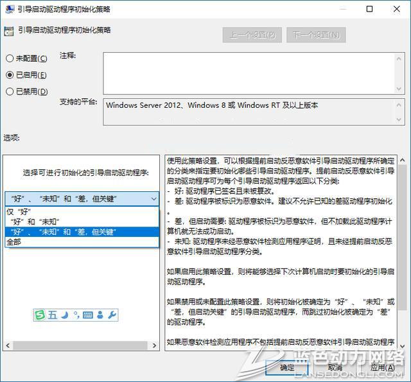
Task: Collapse the boot-start driver dropdown arrow
Action: click(x=152, y=199)
